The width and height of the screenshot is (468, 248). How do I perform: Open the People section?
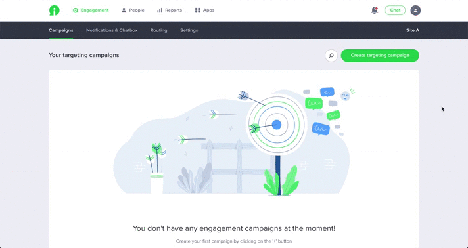(133, 10)
